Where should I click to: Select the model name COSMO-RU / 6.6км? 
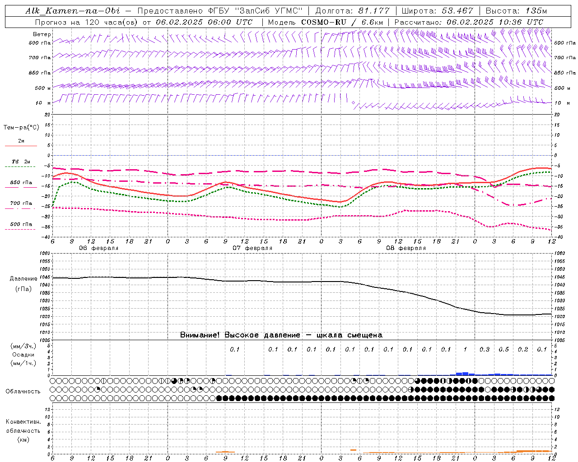click(x=342, y=22)
